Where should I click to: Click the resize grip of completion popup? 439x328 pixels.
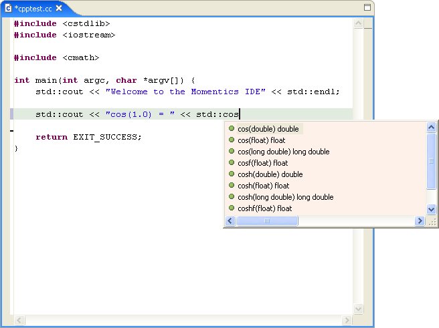tap(432, 221)
